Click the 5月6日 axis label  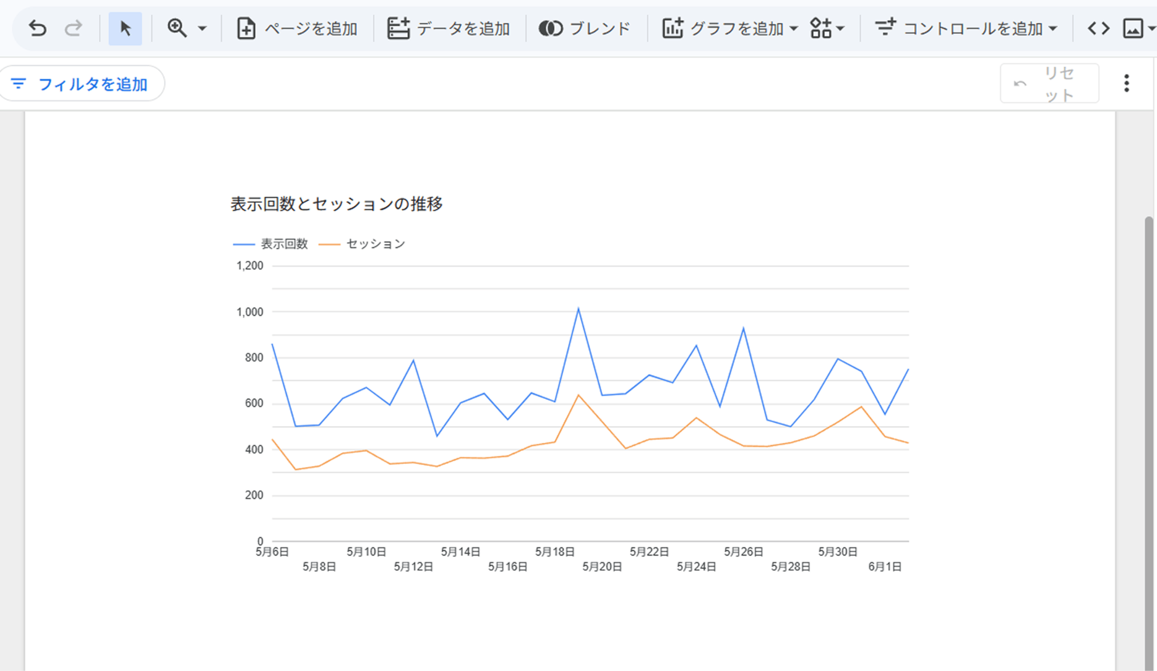[272, 552]
